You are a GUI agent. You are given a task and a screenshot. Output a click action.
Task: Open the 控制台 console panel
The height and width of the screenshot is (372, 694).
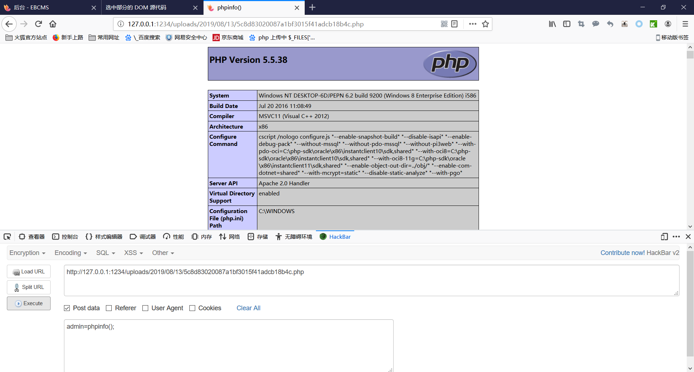pos(65,237)
